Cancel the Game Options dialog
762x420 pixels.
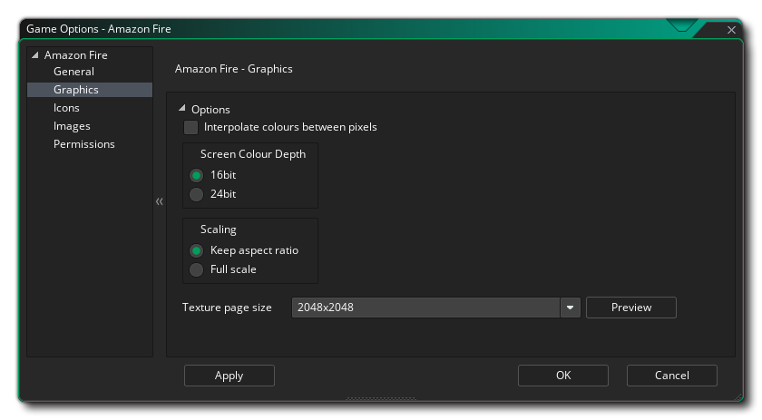pyautogui.click(x=672, y=376)
